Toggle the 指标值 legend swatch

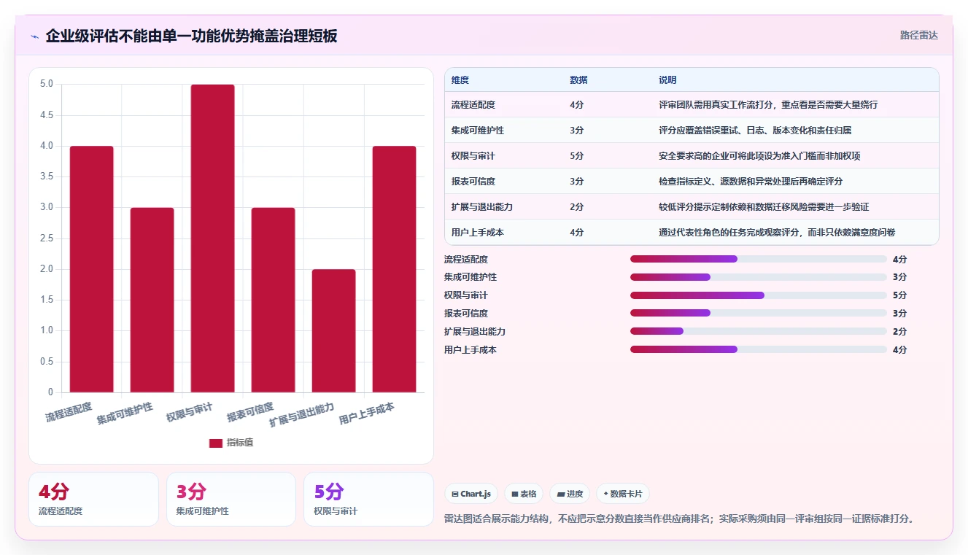tap(216, 443)
